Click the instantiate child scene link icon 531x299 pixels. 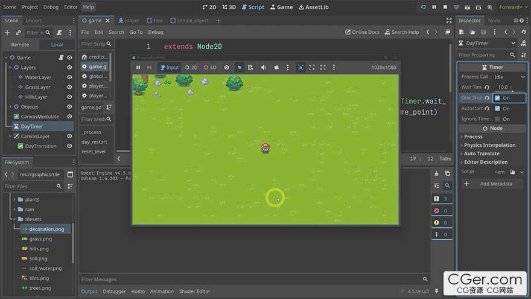pyautogui.click(x=18, y=33)
